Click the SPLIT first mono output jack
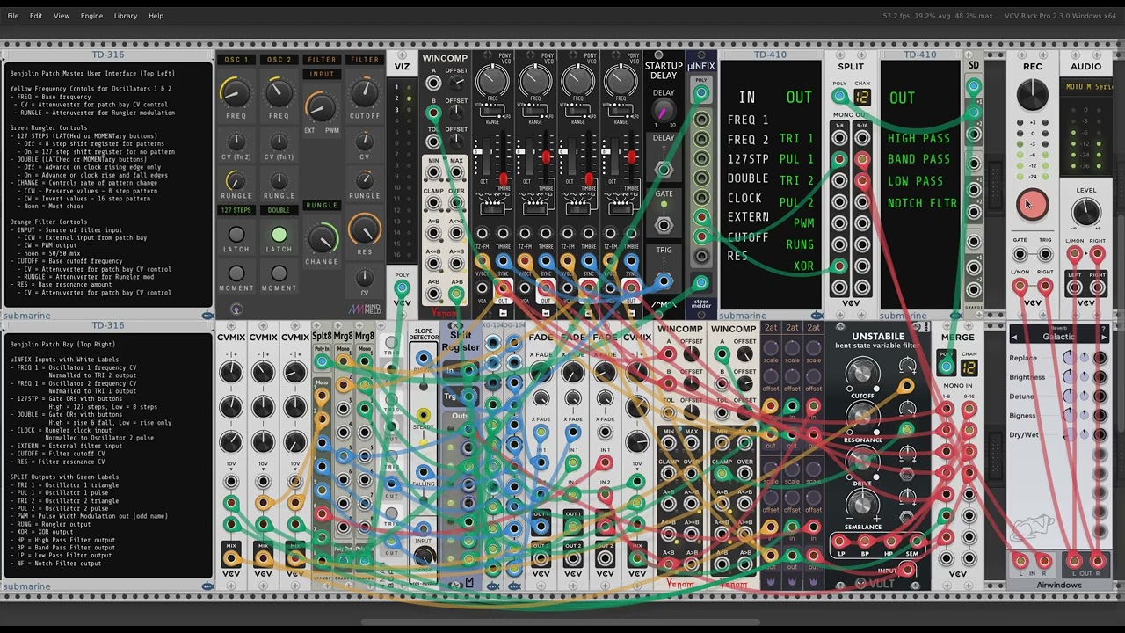 coord(839,138)
